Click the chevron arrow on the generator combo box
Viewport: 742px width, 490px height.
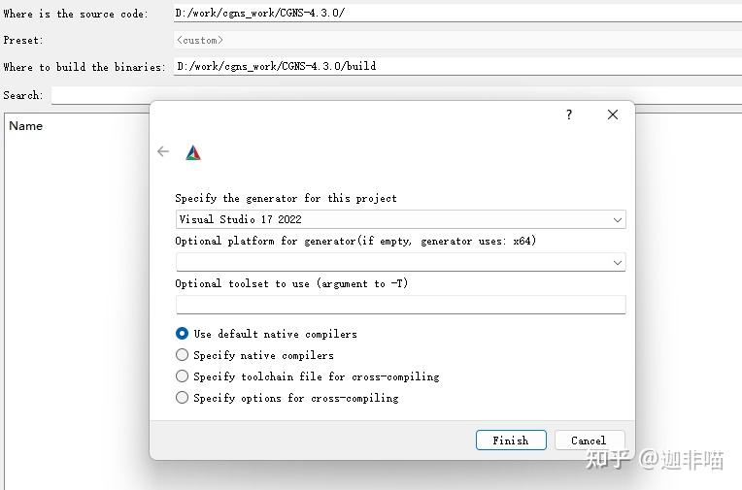click(x=617, y=220)
